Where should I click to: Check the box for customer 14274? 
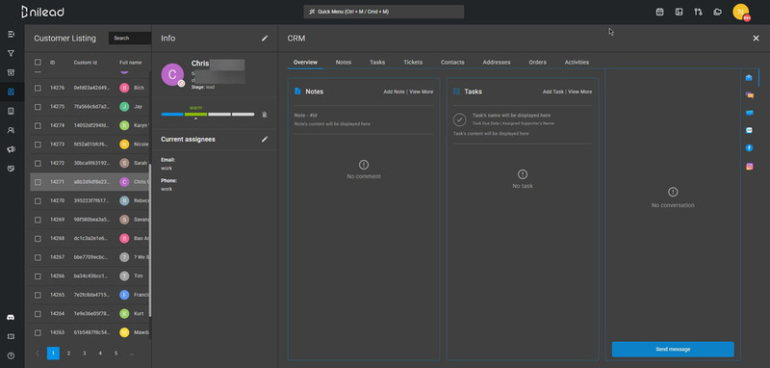click(38, 126)
